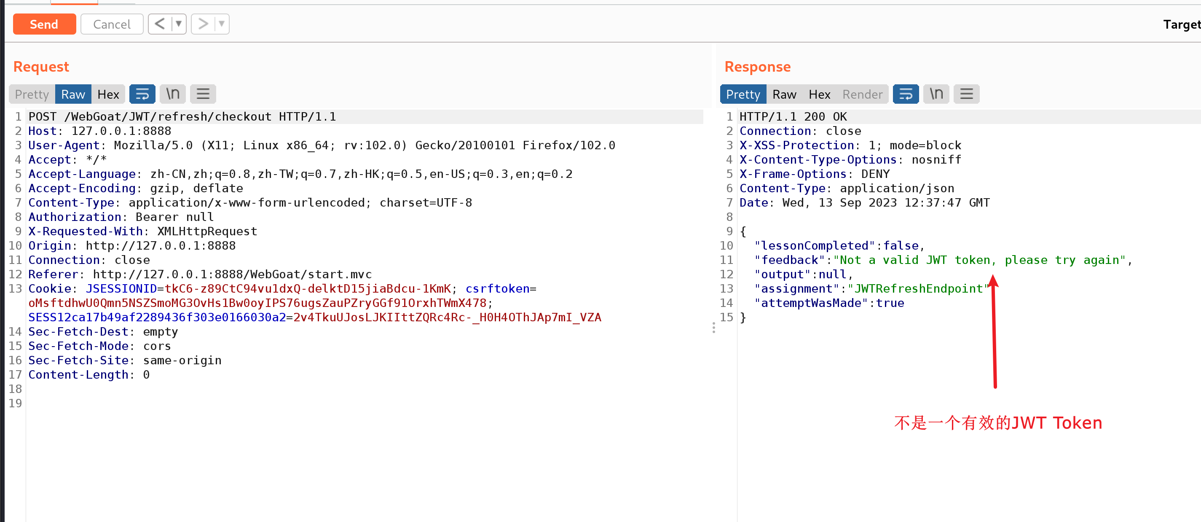Open the Hex tab in Response panel

[x=820, y=94]
